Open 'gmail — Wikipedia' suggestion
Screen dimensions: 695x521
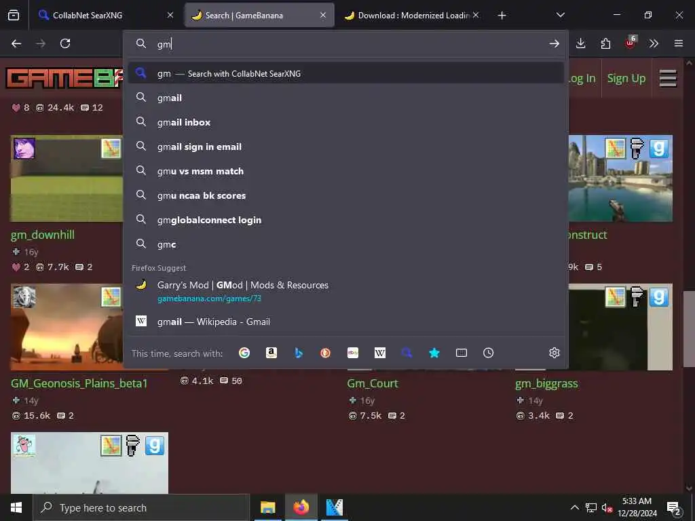point(345,322)
